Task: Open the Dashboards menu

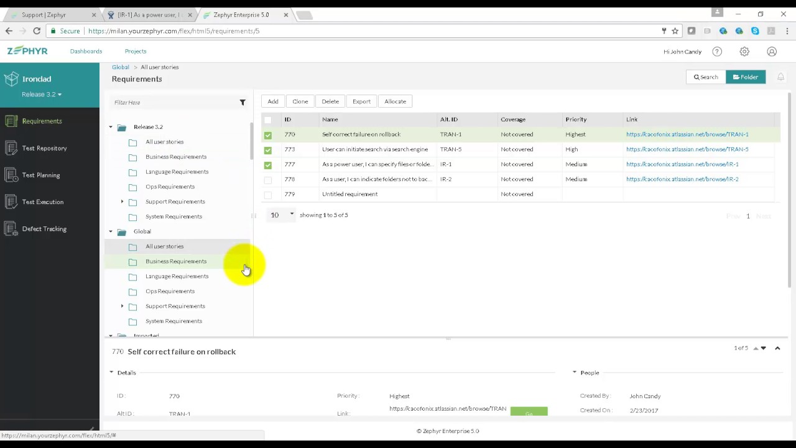Action: pyautogui.click(x=86, y=51)
